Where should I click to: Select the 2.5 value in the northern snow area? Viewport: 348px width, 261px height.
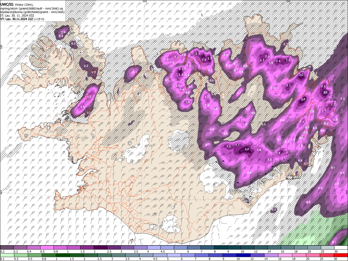tap(181, 69)
